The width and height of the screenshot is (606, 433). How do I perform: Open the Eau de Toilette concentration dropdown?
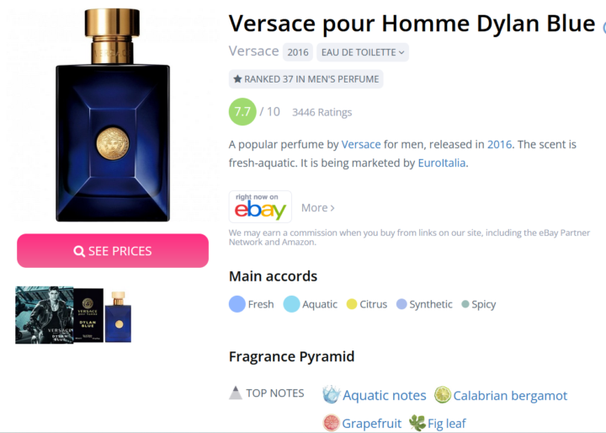click(363, 52)
